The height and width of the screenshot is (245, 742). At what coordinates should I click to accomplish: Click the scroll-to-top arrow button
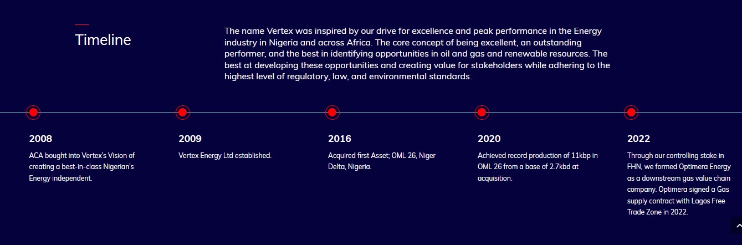click(x=737, y=226)
